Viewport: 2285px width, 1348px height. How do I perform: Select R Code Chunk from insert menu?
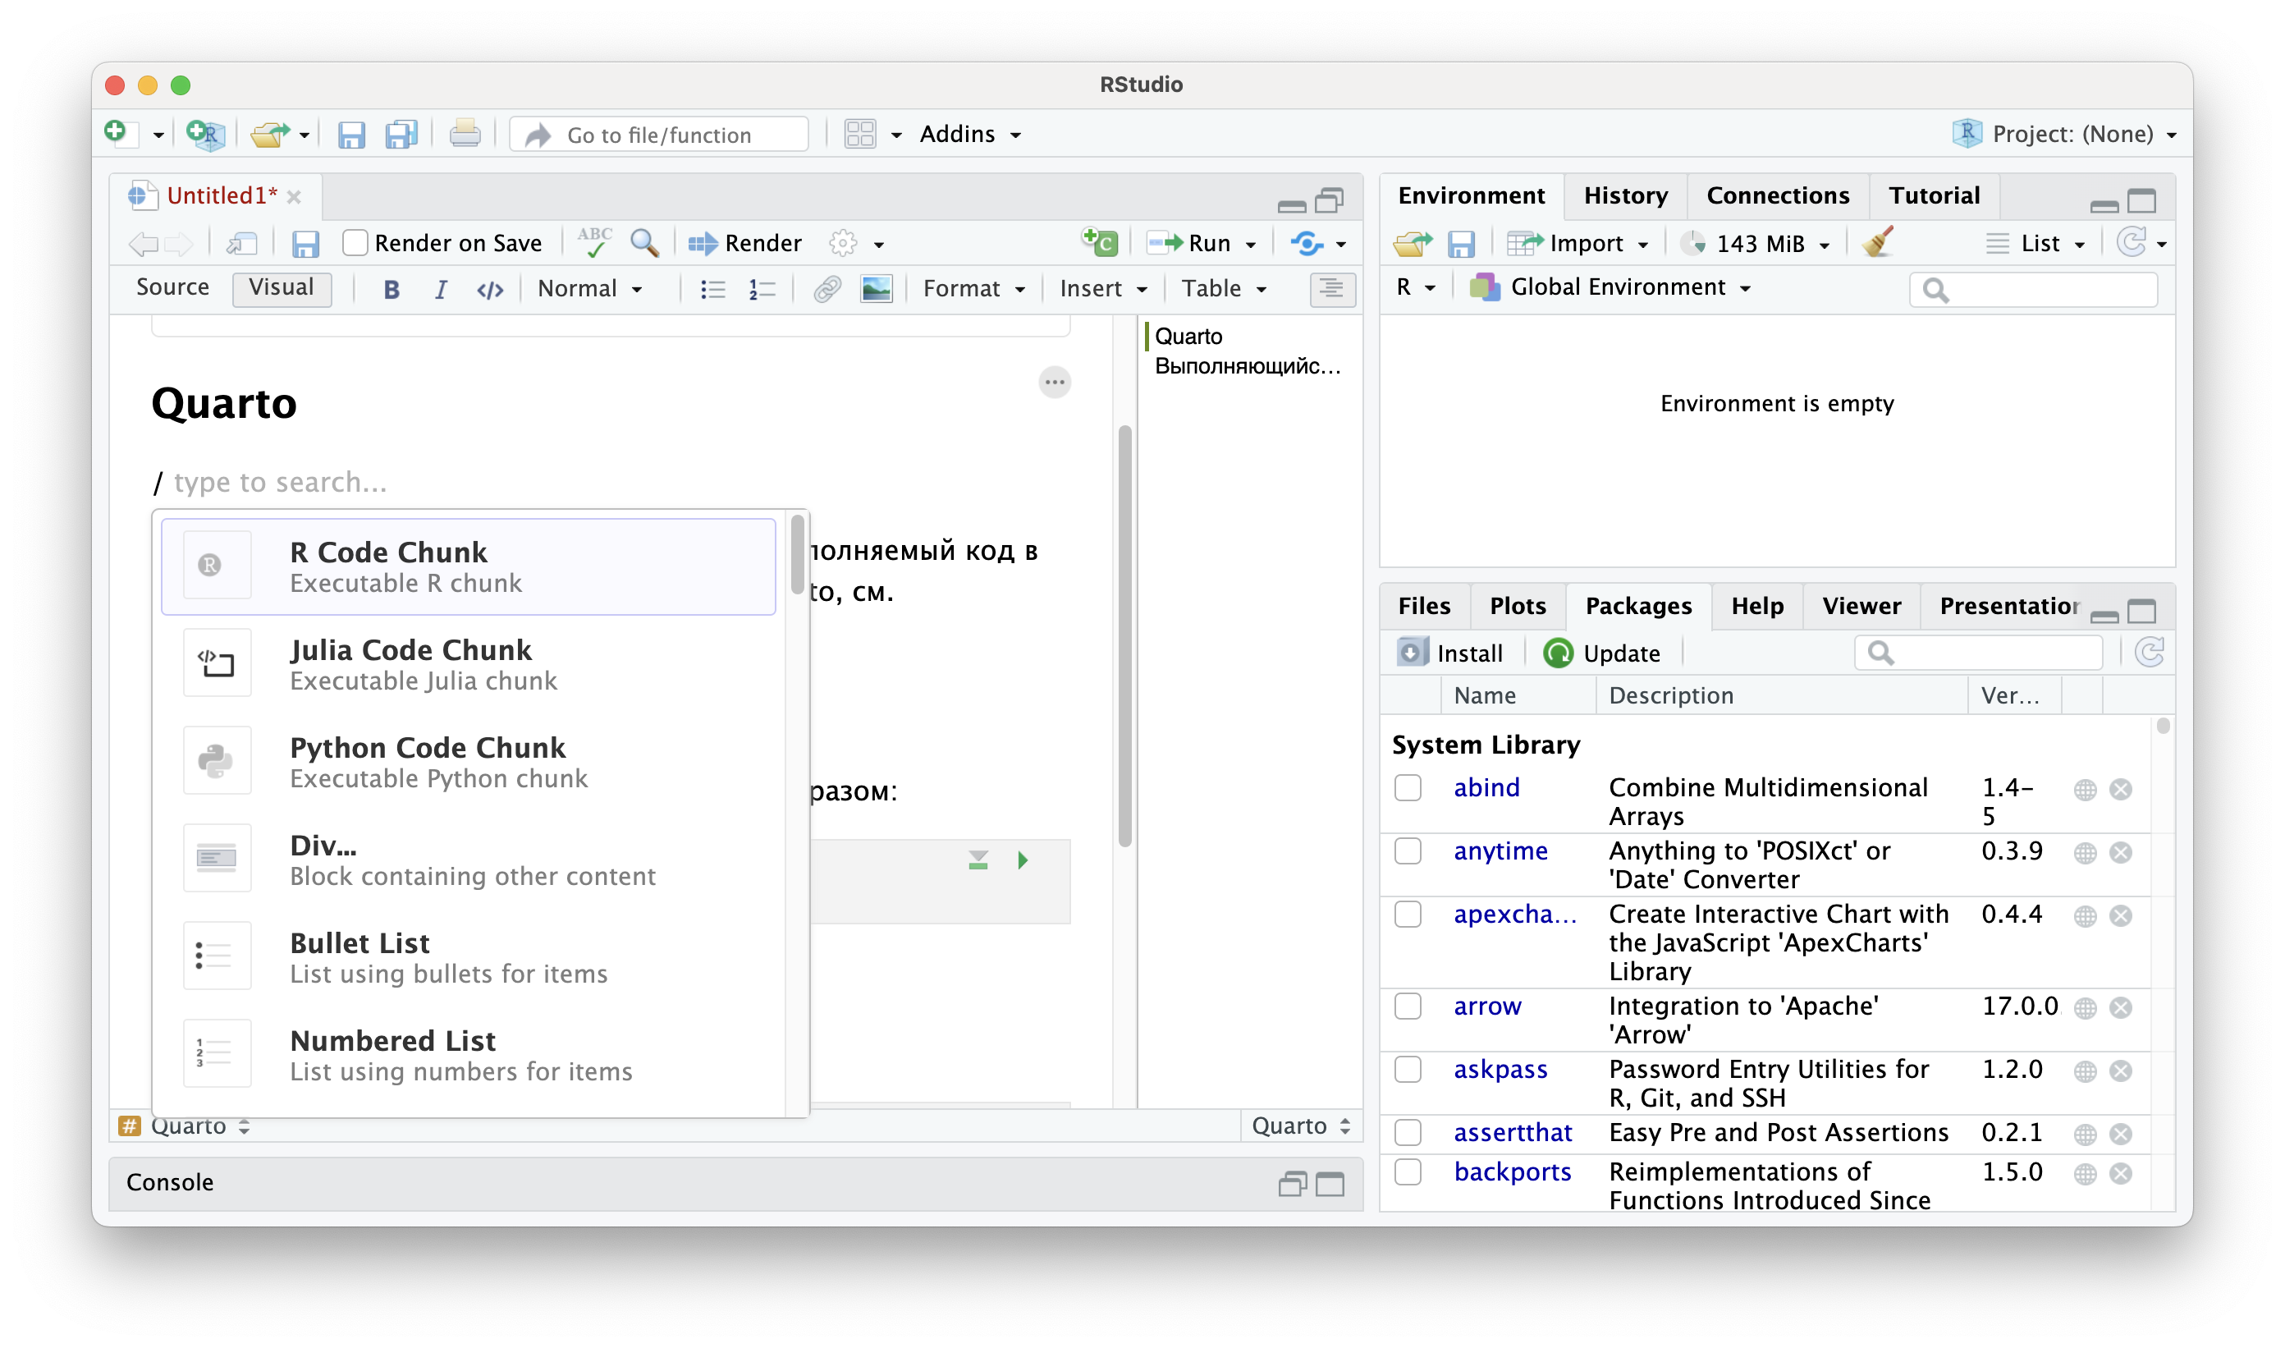pos(469,568)
